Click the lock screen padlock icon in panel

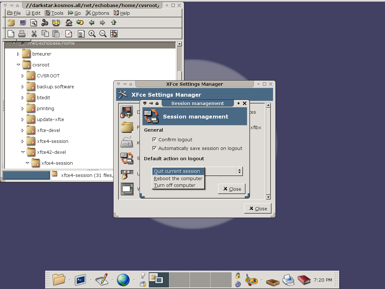click(x=238, y=276)
